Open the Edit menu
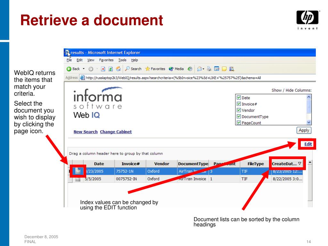The image size is (328, 246). tap(79, 60)
